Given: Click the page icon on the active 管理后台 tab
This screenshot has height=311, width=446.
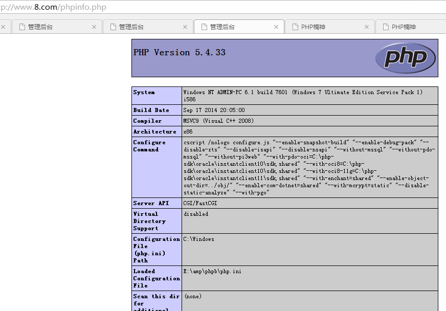Looking at the screenshot, I should pyautogui.click(x=204, y=26).
